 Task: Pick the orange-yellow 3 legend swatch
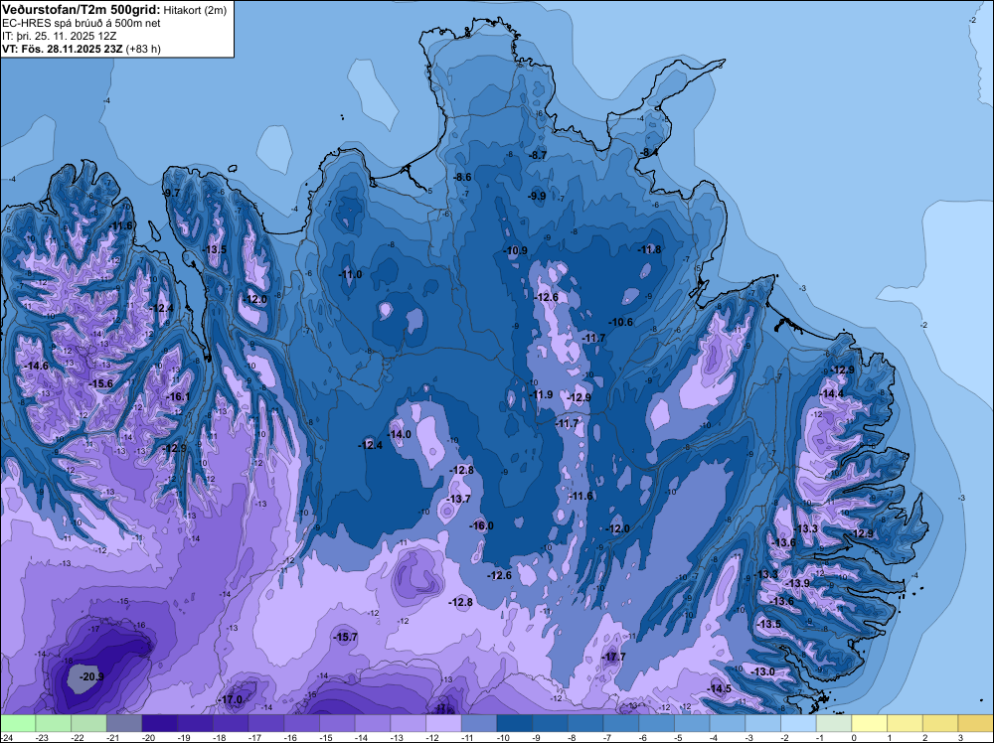click(976, 723)
